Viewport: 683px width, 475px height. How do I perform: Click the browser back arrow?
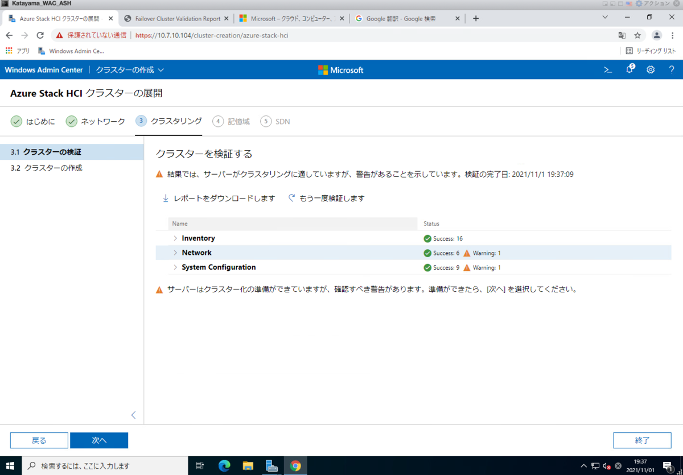(9, 35)
